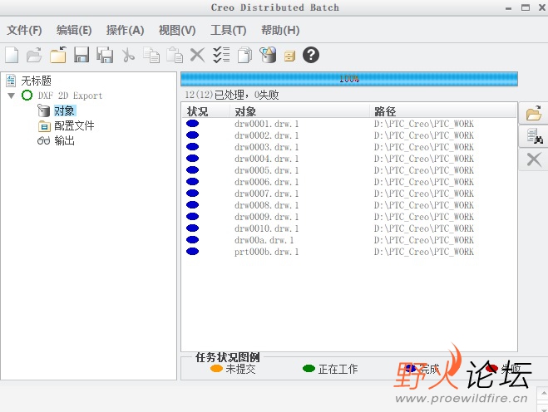Click the blue status dot for drw0005.drw.1
The height and width of the screenshot is (412, 548).
click(x=193, y=169)
